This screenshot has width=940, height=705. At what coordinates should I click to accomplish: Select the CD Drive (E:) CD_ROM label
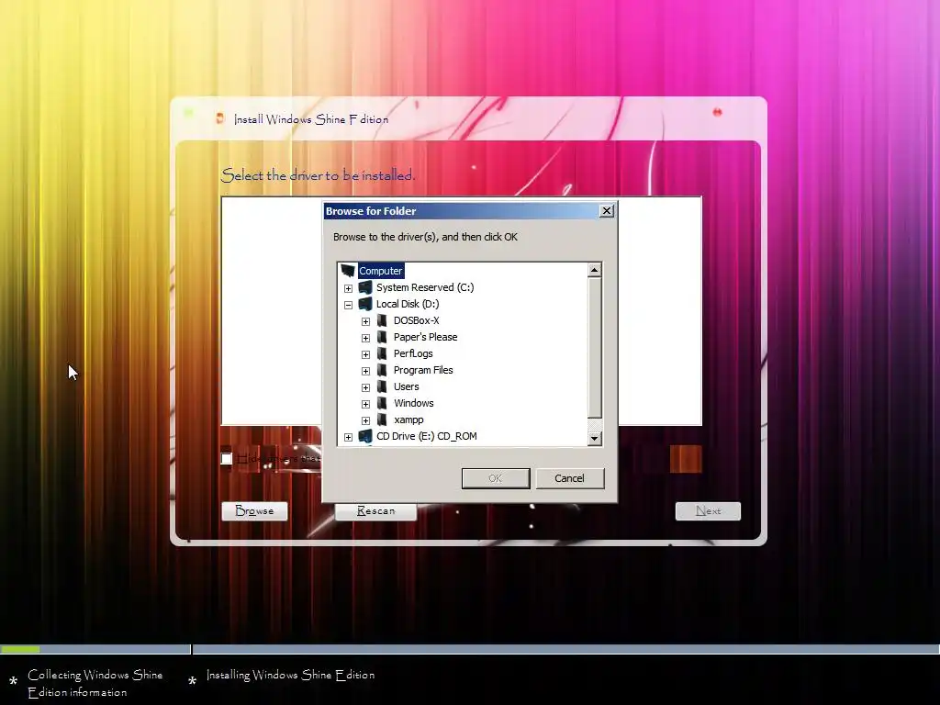point(427,436)
